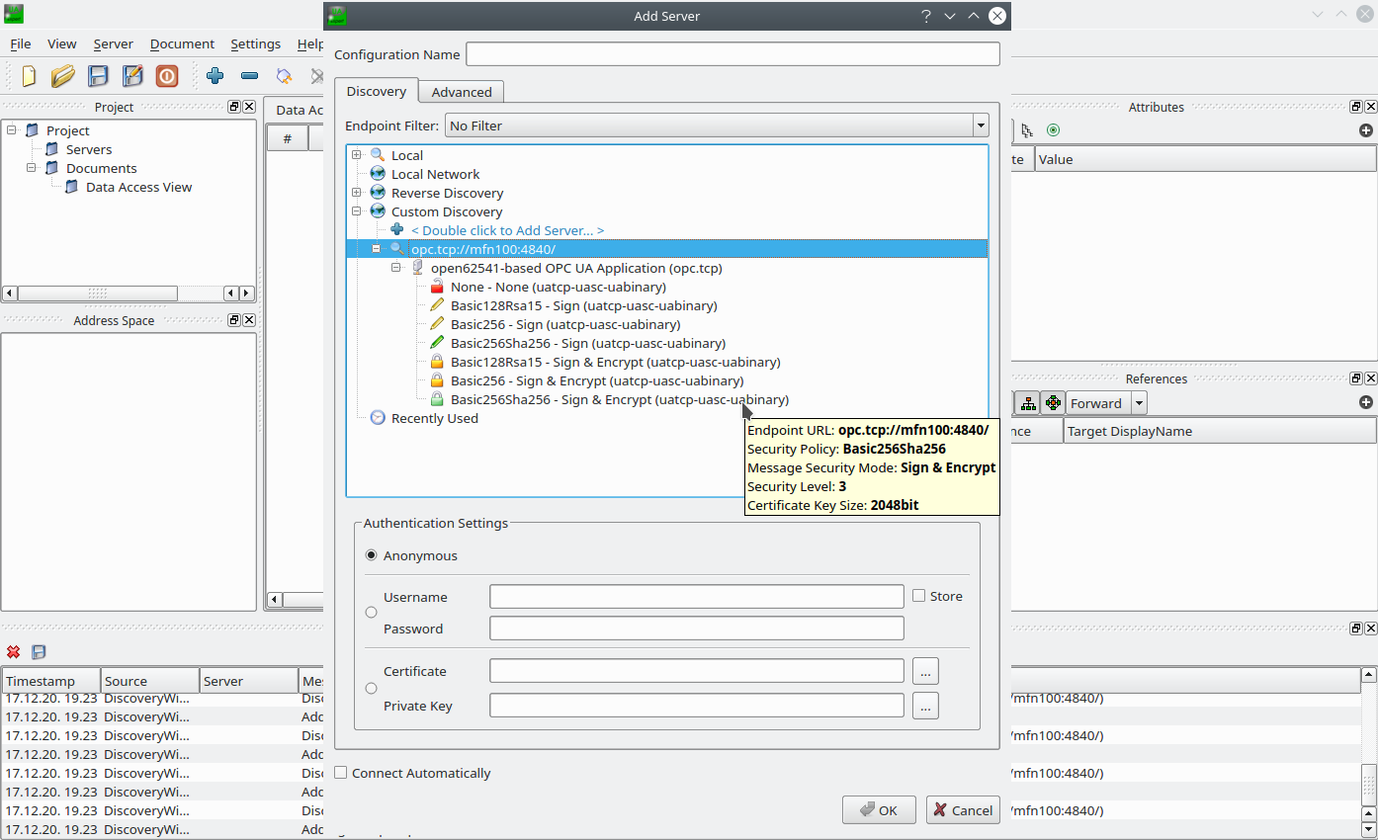
Task: Enable the Store credentials checkbox
Action: point(919,596)
